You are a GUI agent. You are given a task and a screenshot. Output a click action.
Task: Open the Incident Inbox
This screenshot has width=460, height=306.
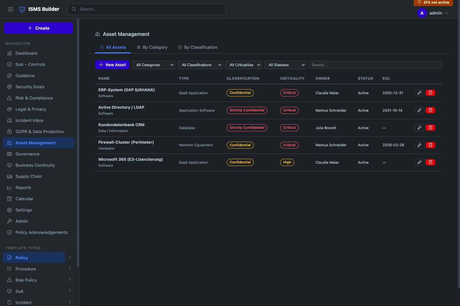coord(38,121)
